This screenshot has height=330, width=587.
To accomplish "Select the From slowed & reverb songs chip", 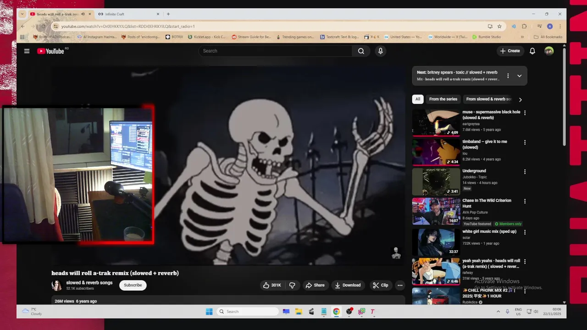I will point(488,99).
